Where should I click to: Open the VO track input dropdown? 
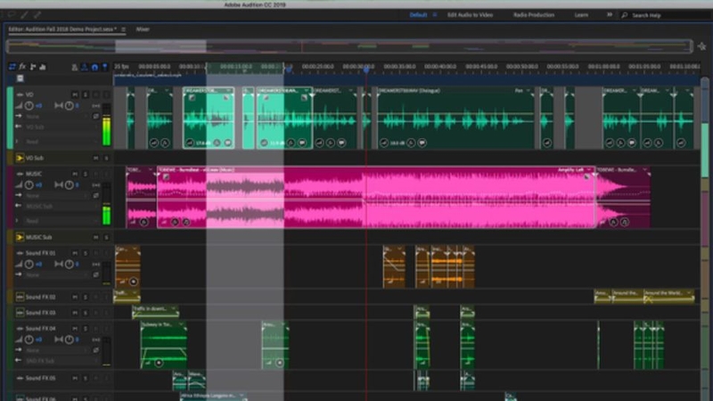coord(56,117)
